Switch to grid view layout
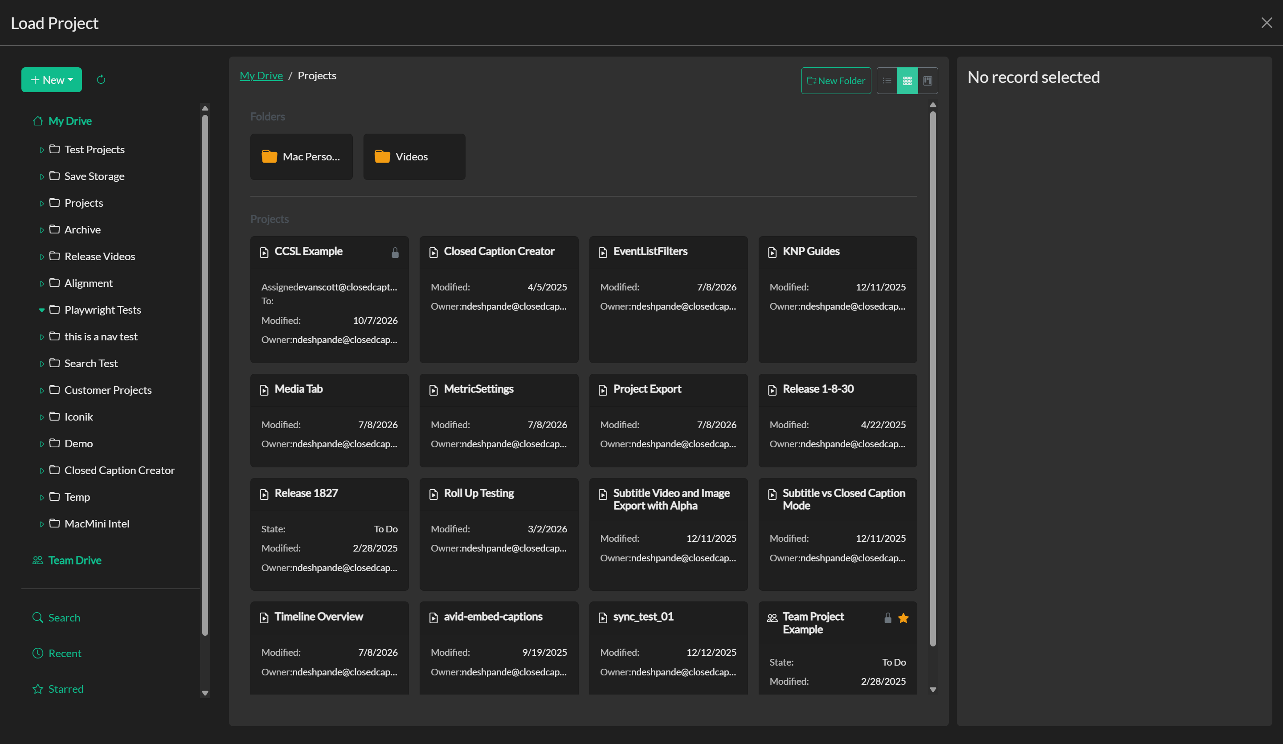This screenshot has width=1283, height=744. pyautogui.click(x=907, y=81)
